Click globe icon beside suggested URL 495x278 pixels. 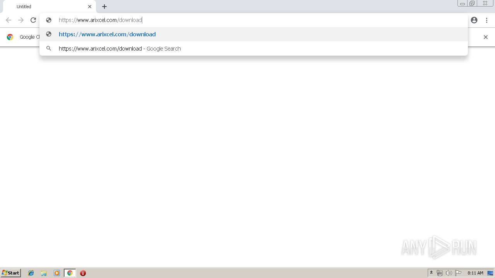pyautogui.click(x=49, y=34)
